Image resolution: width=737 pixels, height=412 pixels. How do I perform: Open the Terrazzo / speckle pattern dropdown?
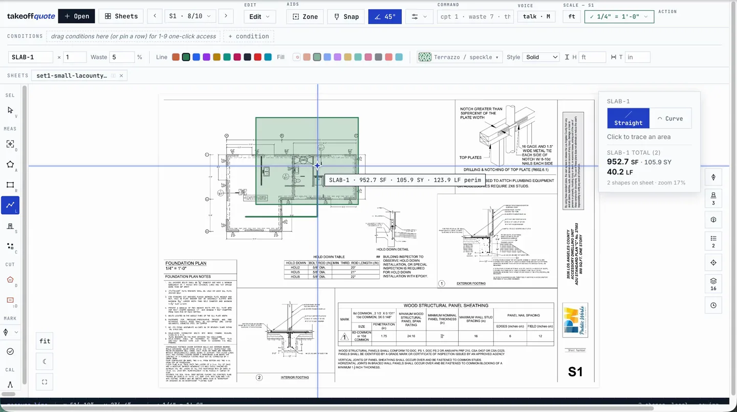[459, 57]
